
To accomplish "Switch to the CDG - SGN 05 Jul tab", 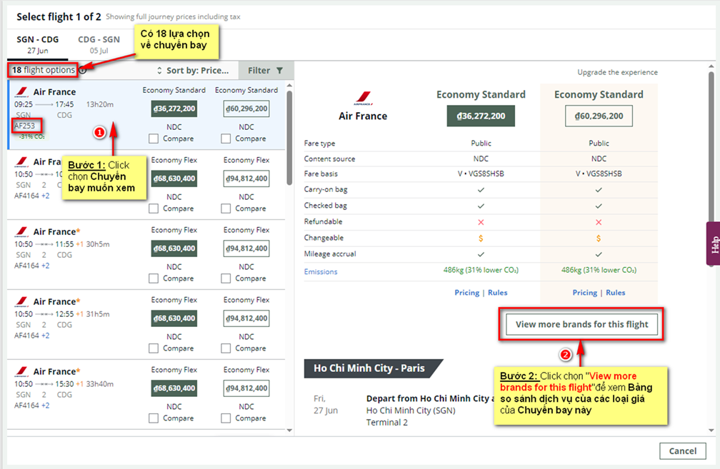I will (x=99, y=44).
